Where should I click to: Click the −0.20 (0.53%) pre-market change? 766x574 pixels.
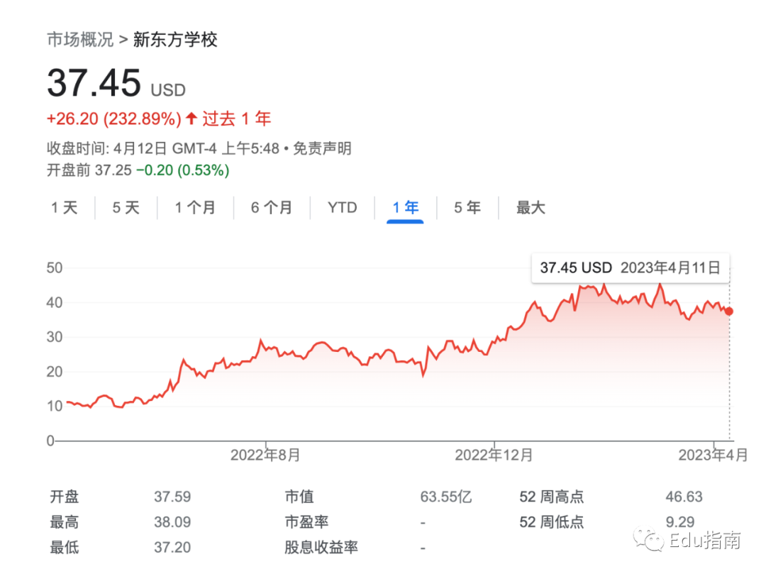[x=183, y=170]
